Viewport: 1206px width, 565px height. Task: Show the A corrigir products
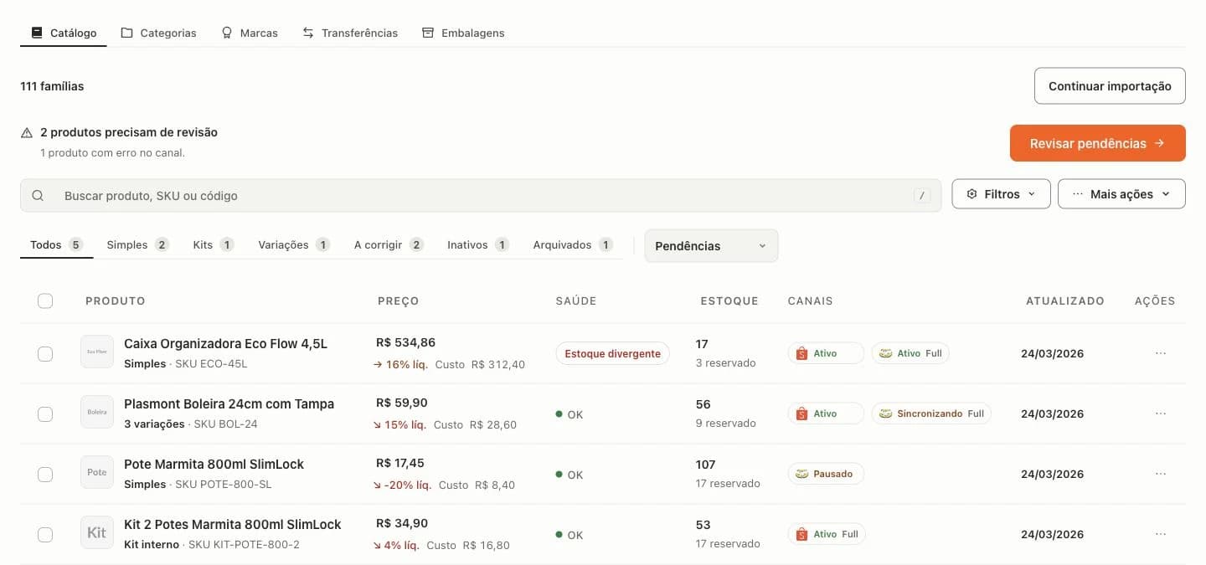389,244
